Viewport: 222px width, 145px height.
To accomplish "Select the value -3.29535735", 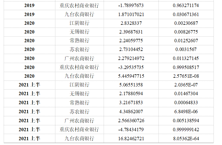I will pyautogui.click(x=131, y=67).
